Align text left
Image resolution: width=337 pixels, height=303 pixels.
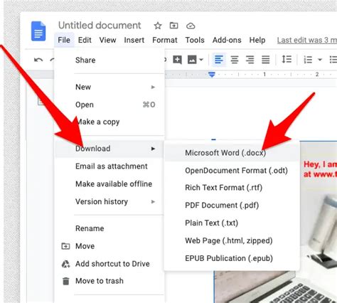click(219, 60)
